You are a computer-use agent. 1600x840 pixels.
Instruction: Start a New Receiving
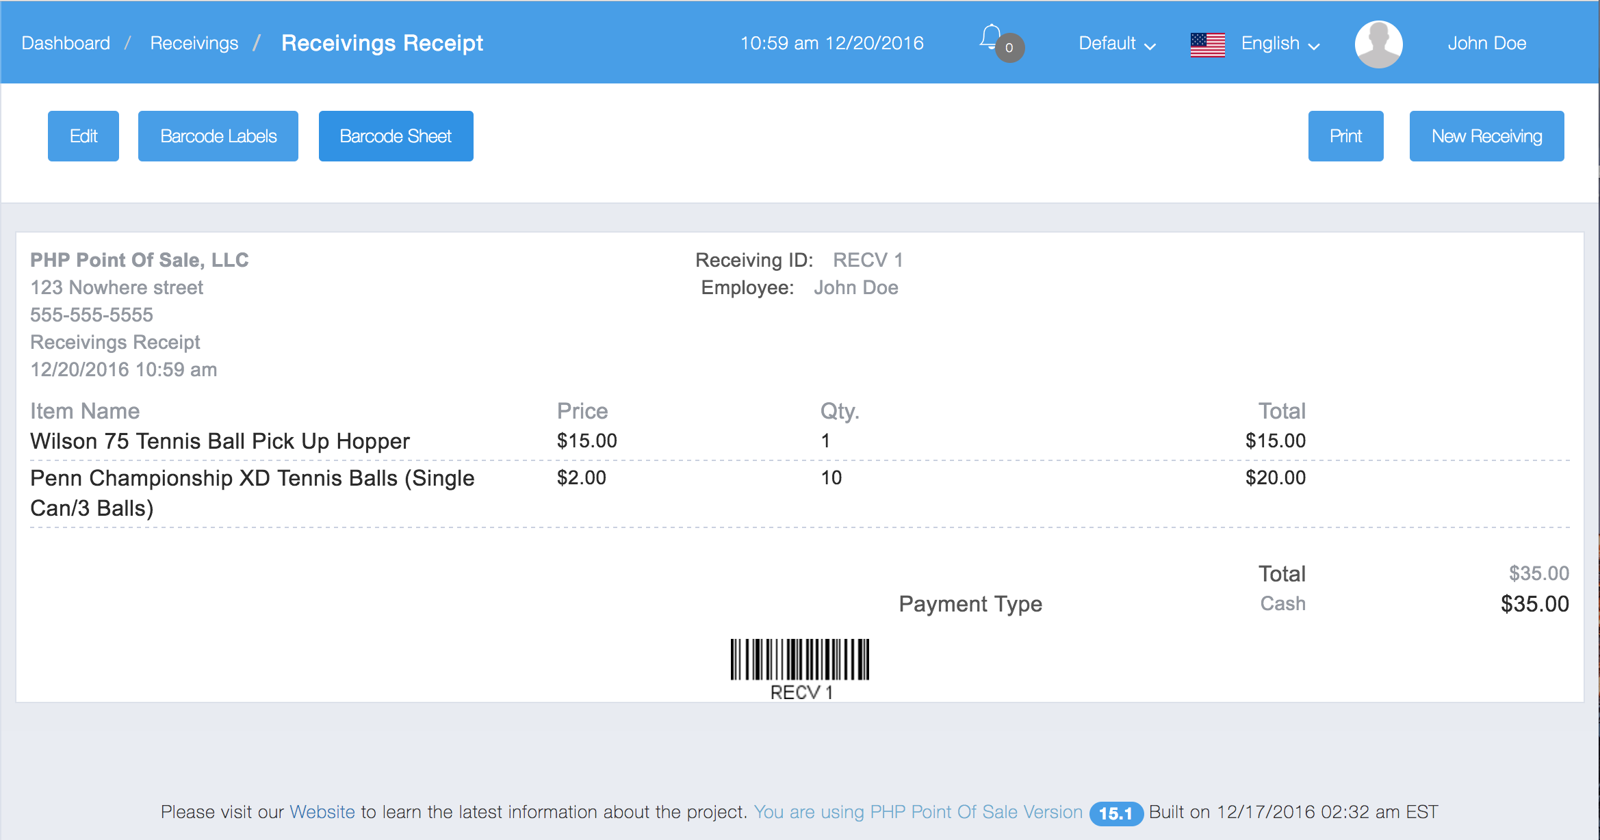click(1487, 136)
